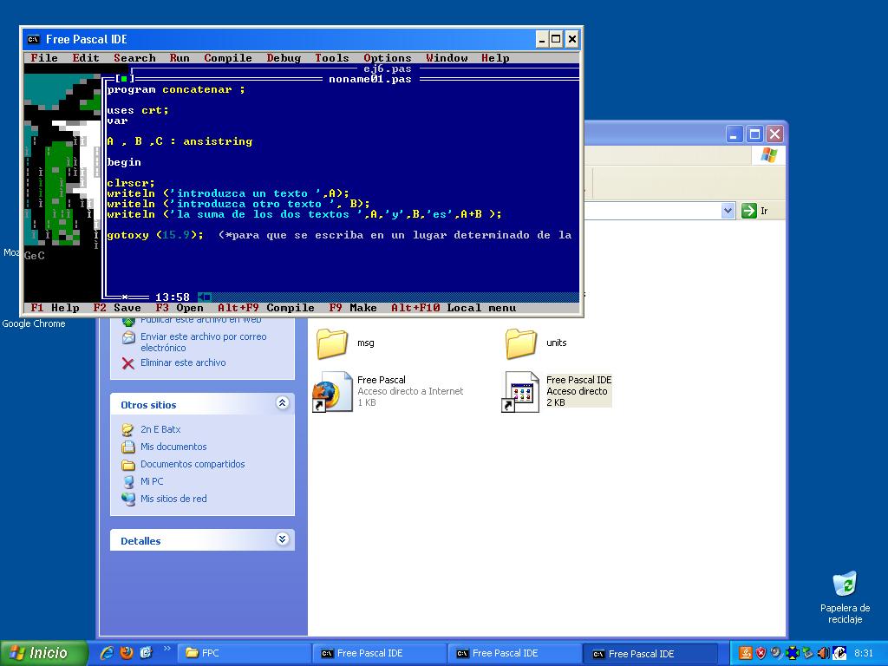Viewport: 888px width, 666px height.
Task: Open 'Mi PC' link
Action: pyautogui.click(x=152, y=480)
